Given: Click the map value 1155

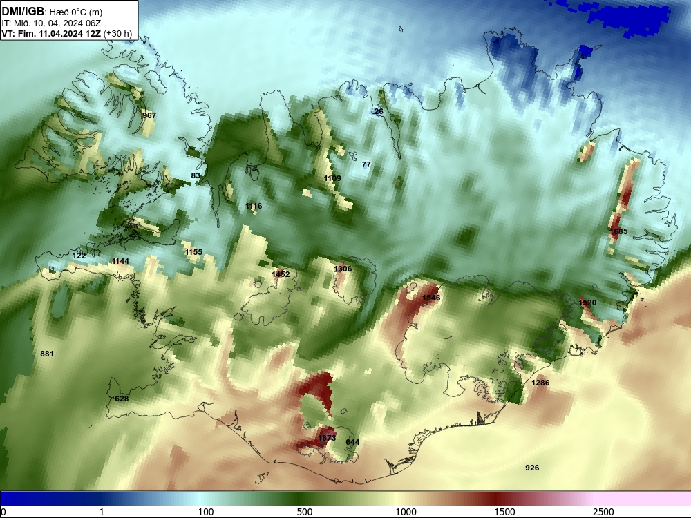Looking at the screenshot, I should point(193,252).
